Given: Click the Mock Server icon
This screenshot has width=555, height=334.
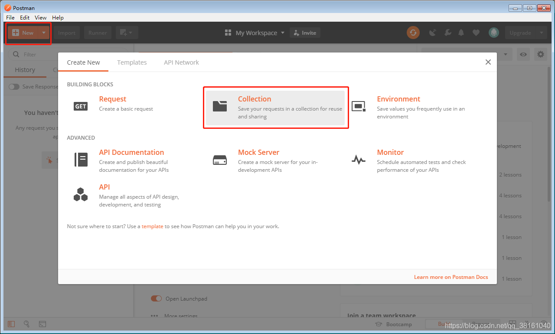Looking at the screenshot, I should pyautogui.click(x=220, y=160).
